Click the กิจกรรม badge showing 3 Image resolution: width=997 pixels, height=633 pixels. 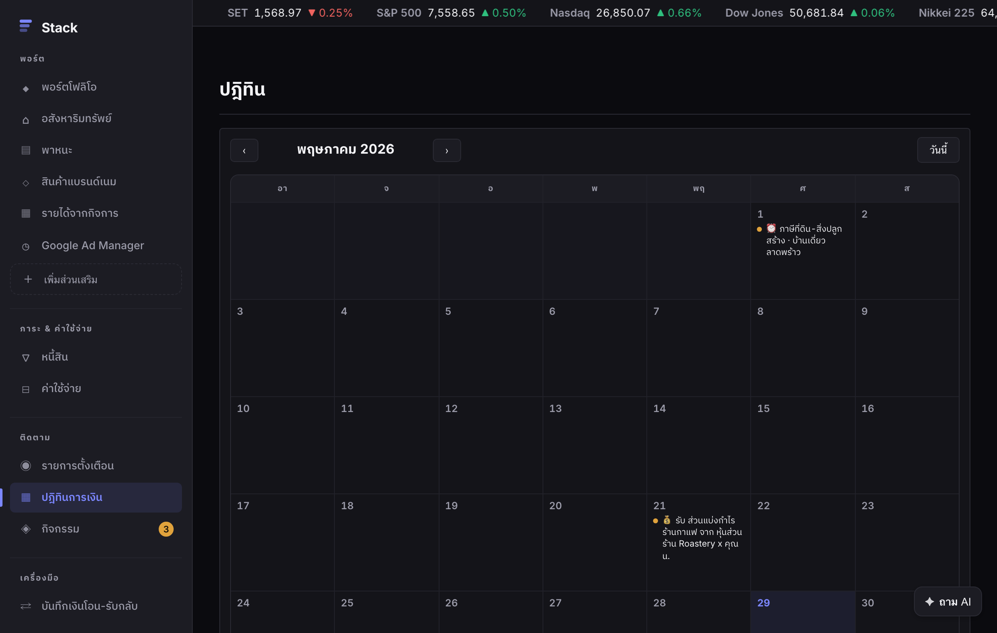(x=166, y=529)
